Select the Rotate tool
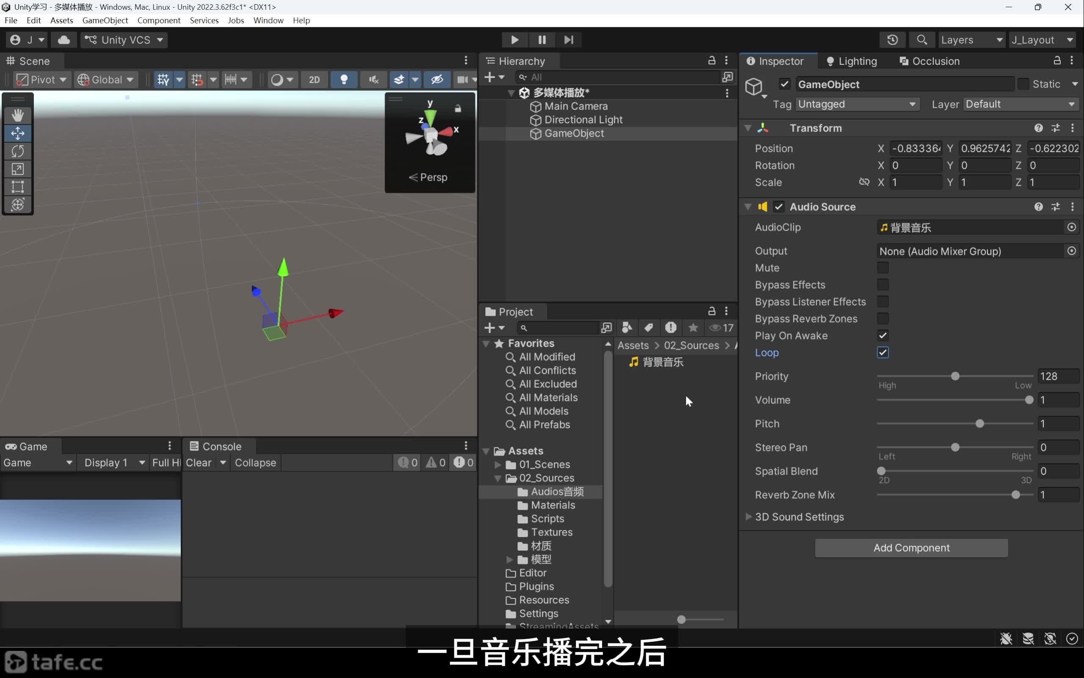This screenshot has width=1084, height=678. tap(17, 151)
